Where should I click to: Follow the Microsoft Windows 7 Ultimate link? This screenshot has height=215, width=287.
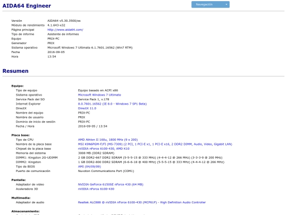[x=99, y=95]
